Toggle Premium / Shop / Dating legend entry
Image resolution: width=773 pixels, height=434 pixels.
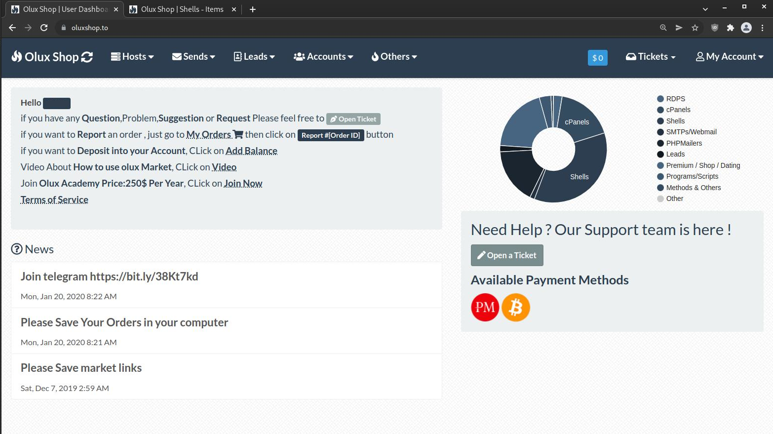[698, 165]
